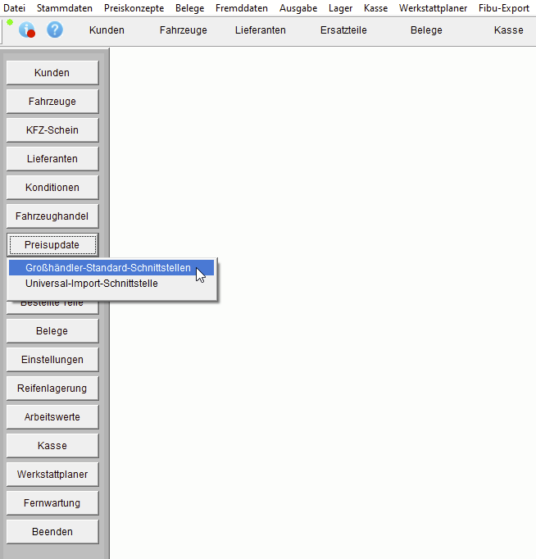
Task: Open the Werkstattplaner menu in menu bar
Action: (433, 8)
